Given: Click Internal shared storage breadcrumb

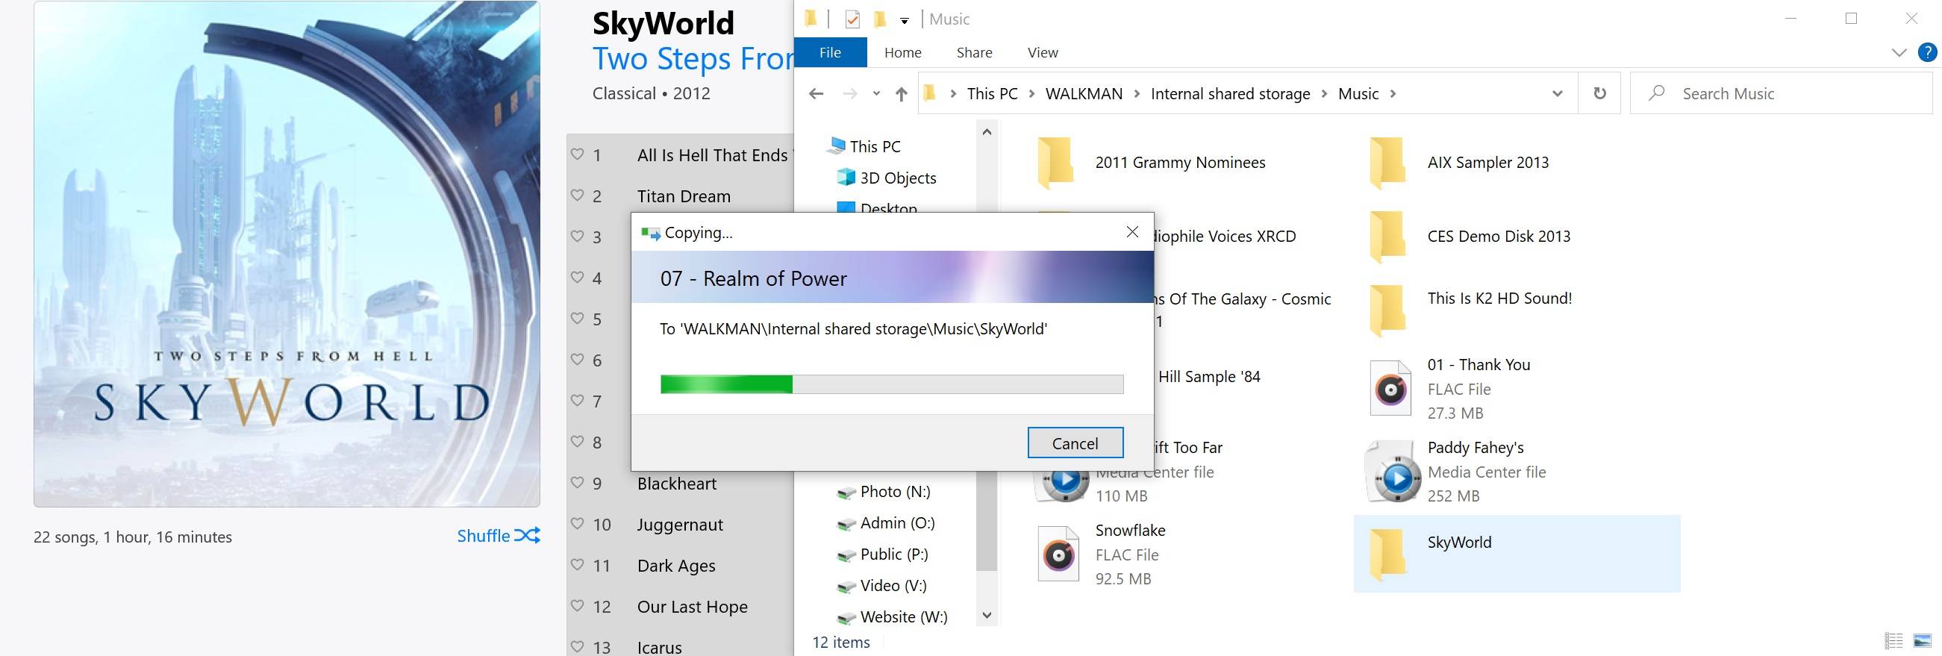Looking at the screenshot, I should [1230, 93].
